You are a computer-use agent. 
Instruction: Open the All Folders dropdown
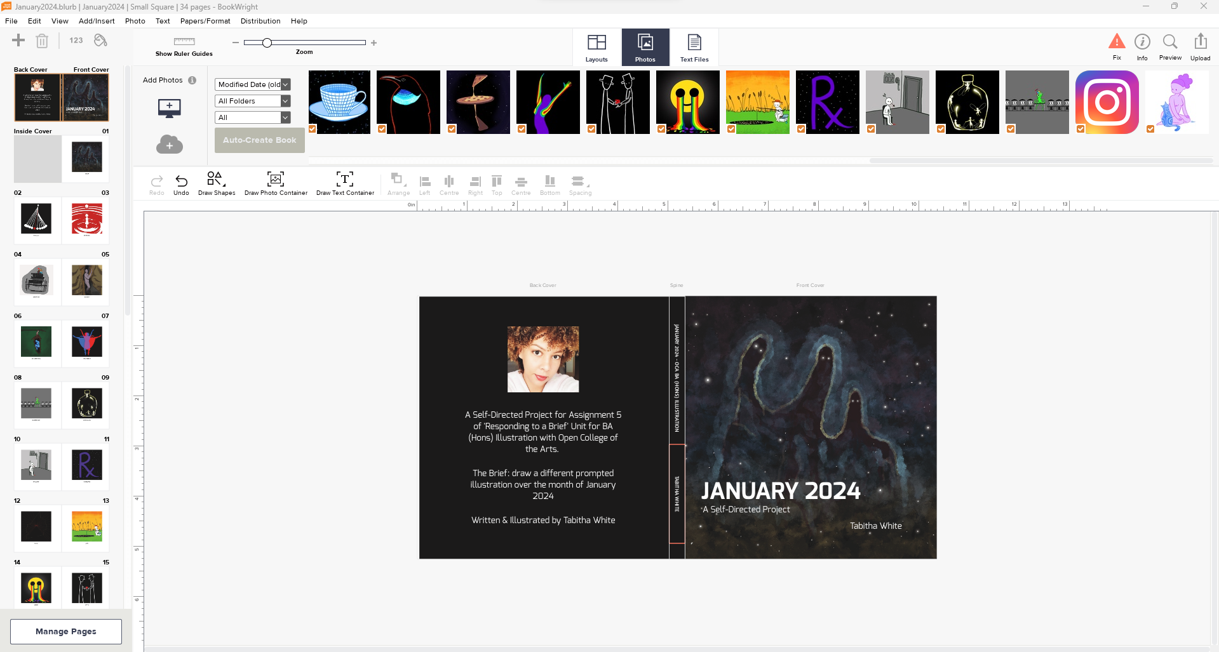coord(285,101)
